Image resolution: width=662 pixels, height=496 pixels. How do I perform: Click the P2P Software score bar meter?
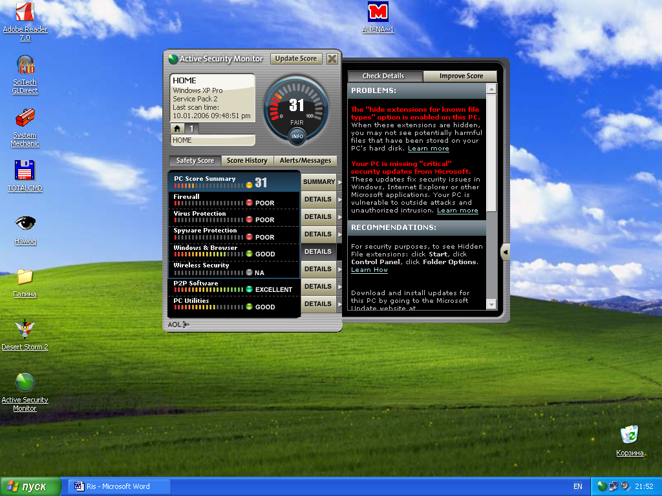(x=209, y=290)
